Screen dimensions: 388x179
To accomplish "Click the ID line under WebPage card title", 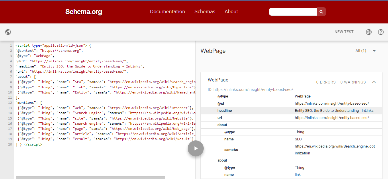I will click(x=250, y=89).
